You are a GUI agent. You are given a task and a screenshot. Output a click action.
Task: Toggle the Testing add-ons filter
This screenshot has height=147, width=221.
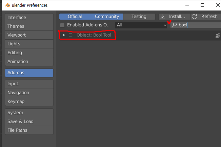tap(139, 17)
